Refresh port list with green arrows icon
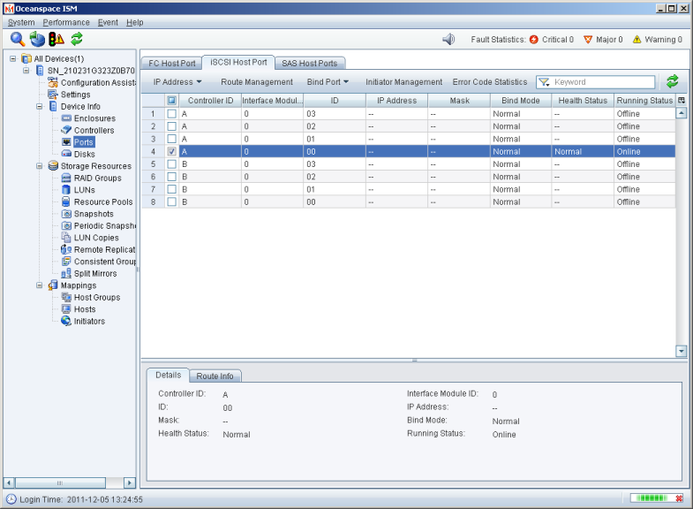The width and height of the screenshot is (693, 509). [672, 81]
